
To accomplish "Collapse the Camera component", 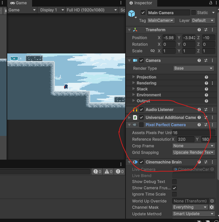I will pos(129,61).
